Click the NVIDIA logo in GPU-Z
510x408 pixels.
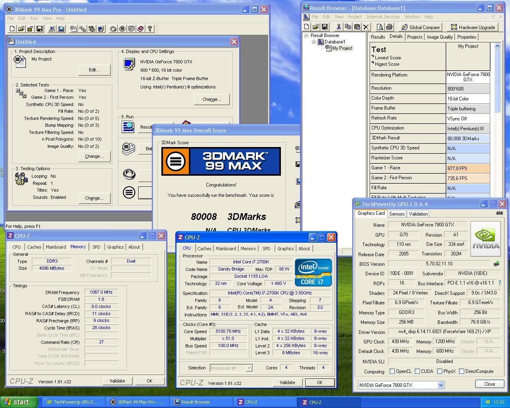pyautogui.click(x=485, y=238)
